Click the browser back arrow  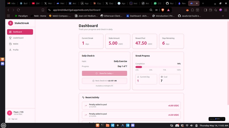(9, 10)
